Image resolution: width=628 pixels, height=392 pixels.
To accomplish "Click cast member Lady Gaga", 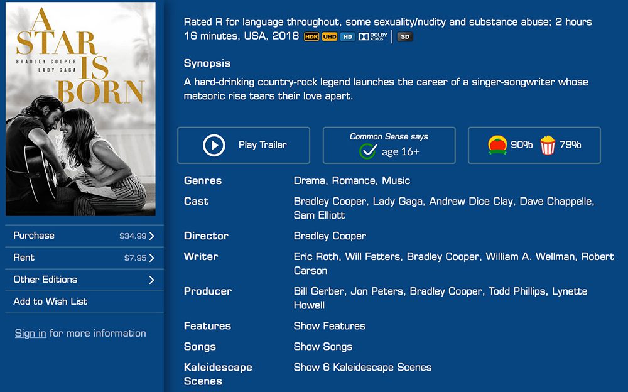I will click(398, 201).
